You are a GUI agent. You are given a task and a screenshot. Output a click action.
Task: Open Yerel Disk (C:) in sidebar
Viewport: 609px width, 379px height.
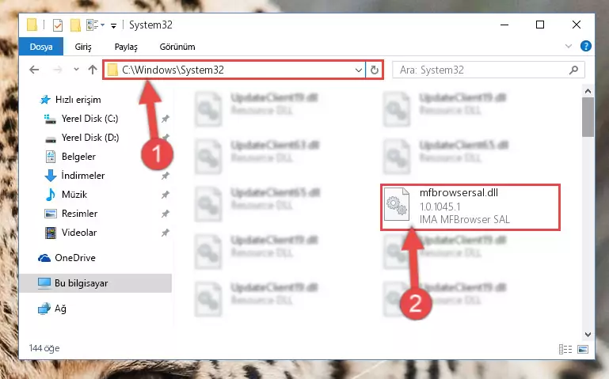[89, 119]
